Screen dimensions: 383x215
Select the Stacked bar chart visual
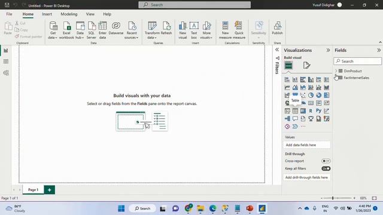pyautogui.click(x=287, y=79)
